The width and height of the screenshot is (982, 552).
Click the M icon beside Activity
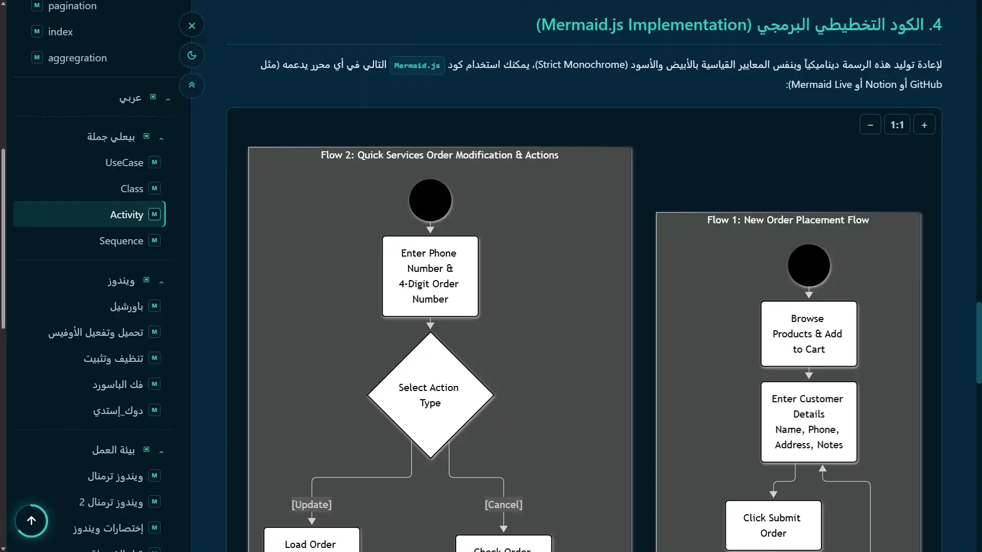click(154, 215)
